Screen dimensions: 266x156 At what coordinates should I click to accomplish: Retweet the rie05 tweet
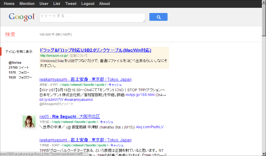pos(68,122)
